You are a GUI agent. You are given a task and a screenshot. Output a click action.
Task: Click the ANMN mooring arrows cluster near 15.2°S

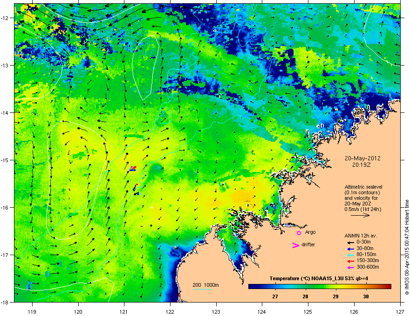(x=133, y=168)
